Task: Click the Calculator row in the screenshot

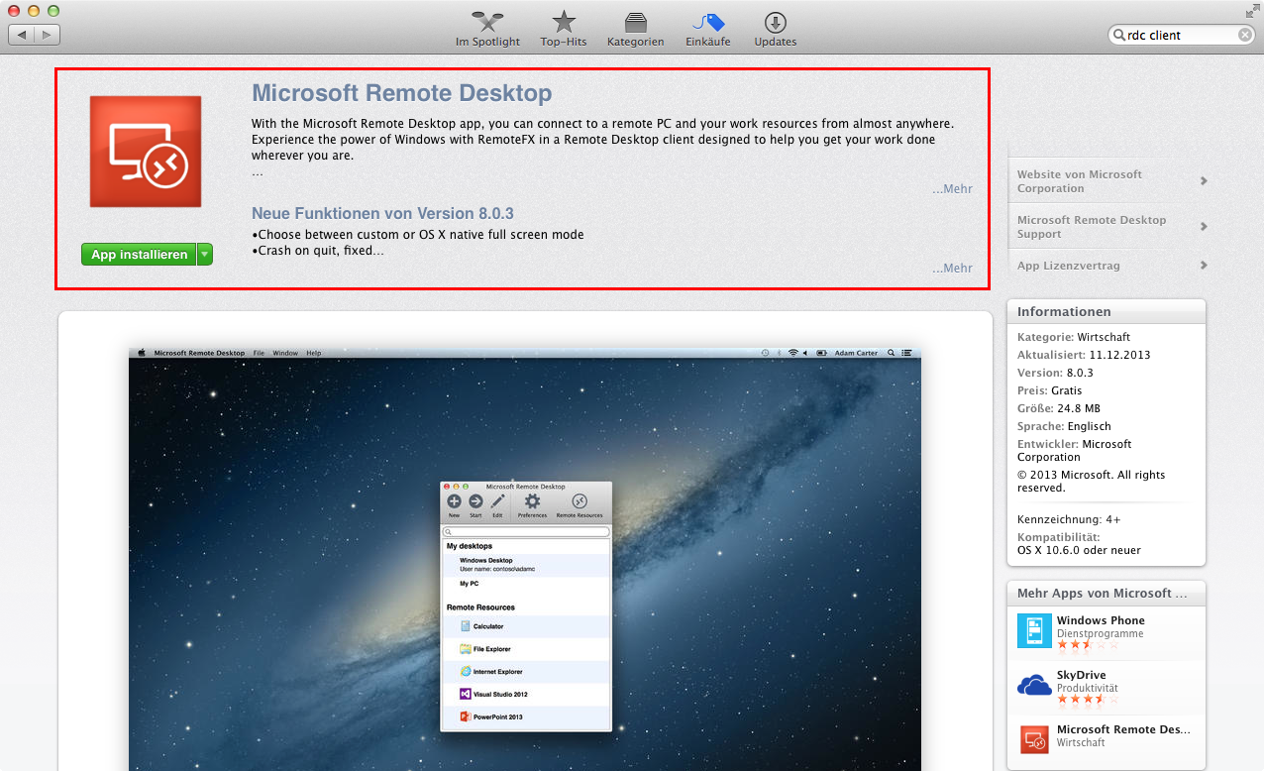Action: tap(526, 626)
